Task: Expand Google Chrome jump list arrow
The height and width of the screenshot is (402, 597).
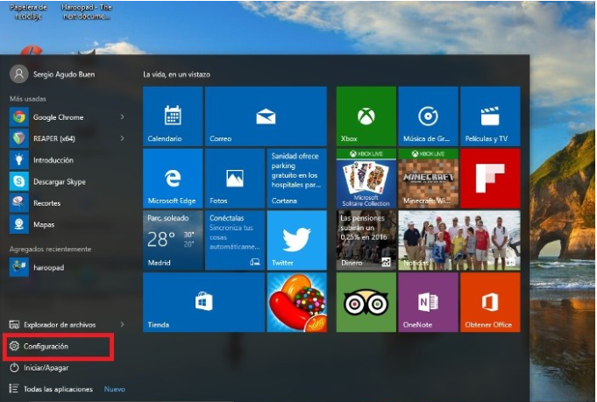Action: 122,116
